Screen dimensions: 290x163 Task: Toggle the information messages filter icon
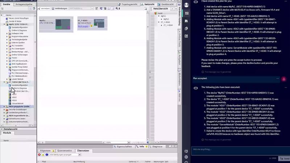tap(47, 155)
